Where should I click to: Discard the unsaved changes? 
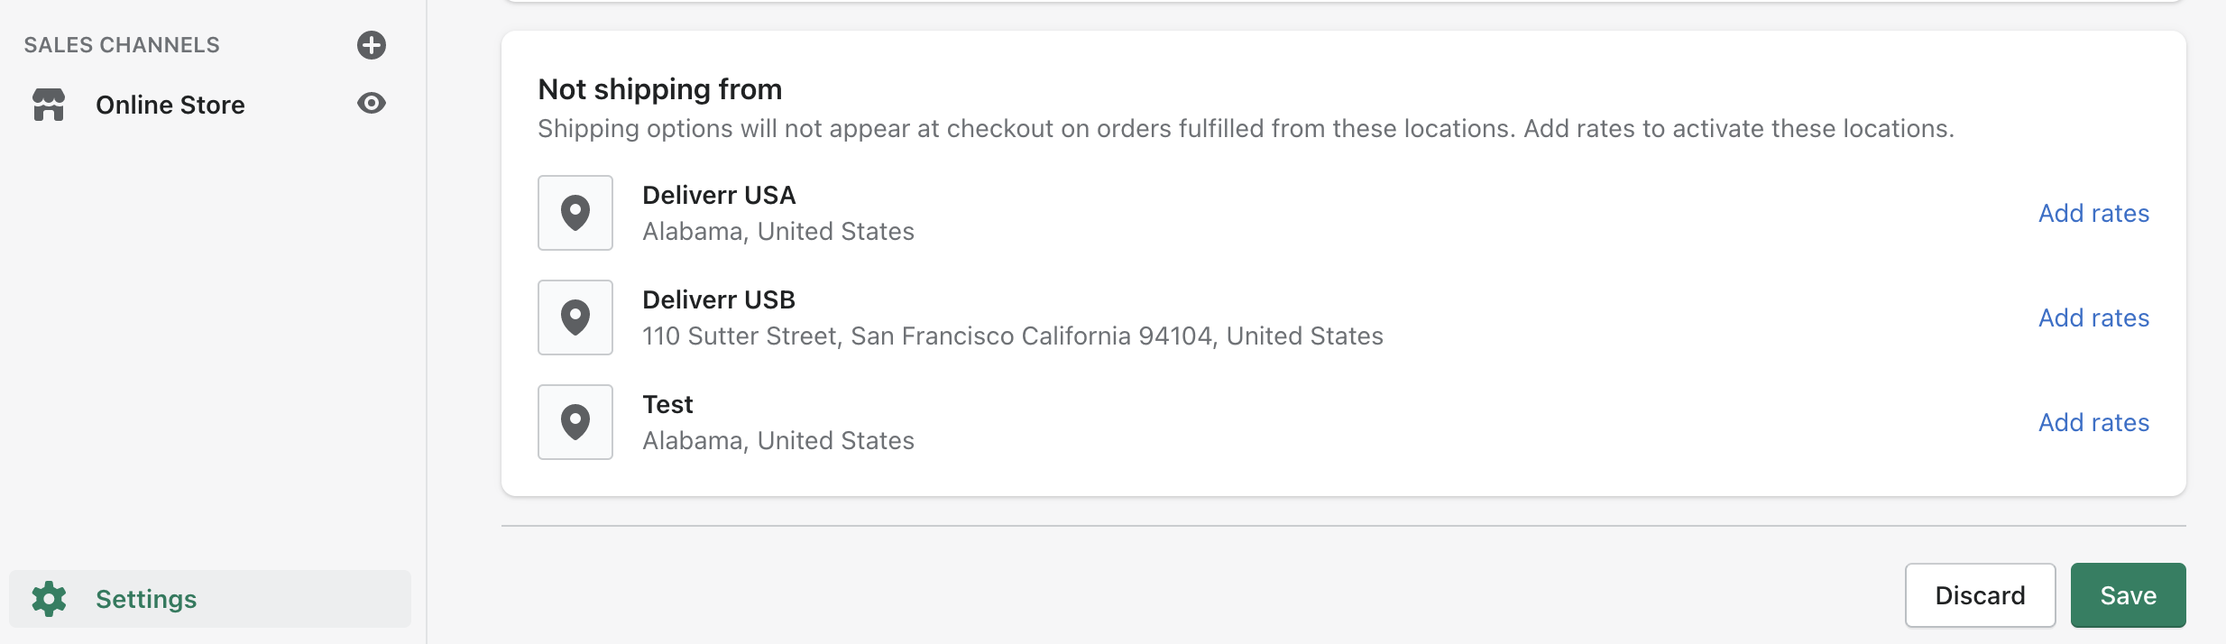click(x=1981, y=595)
